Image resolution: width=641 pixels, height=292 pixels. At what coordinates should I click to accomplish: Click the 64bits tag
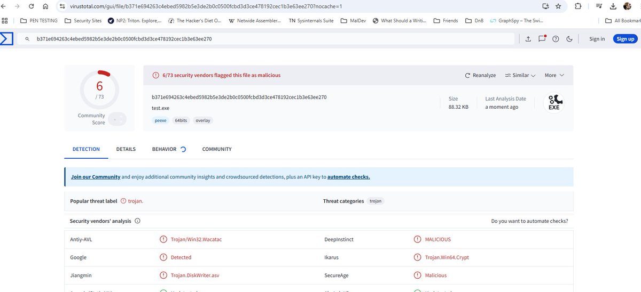point(181,120)
